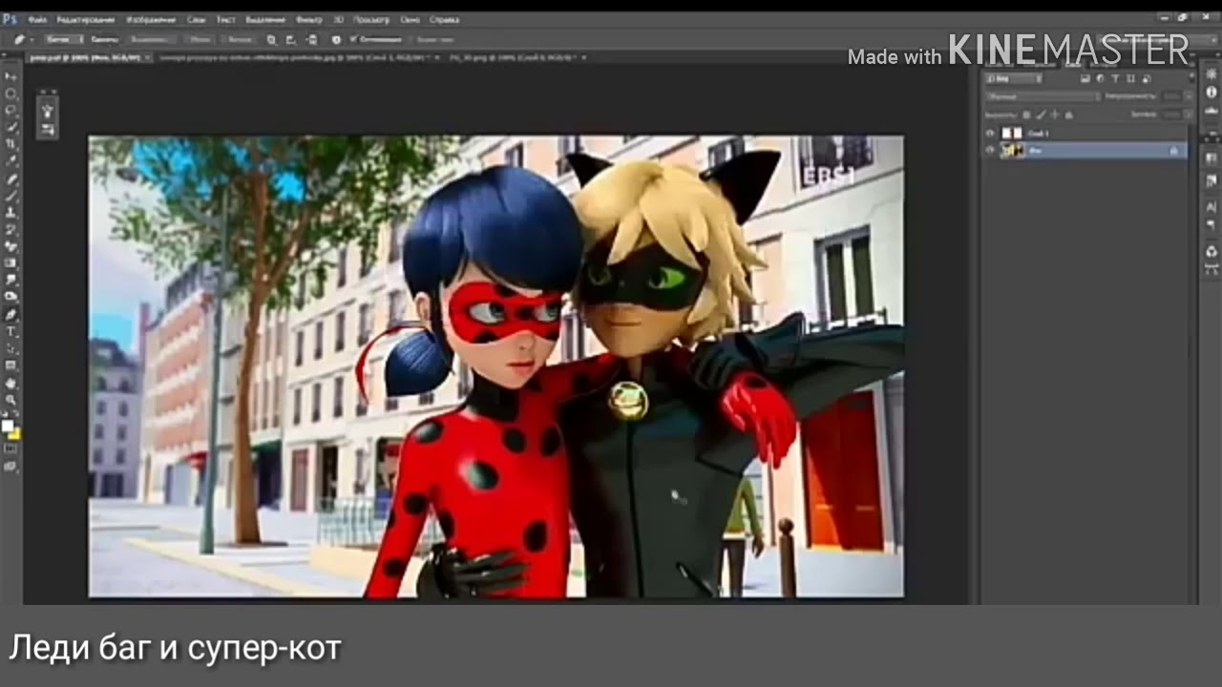Viewport: 1222px width, 687px height.
Task: Select the Elliptical Marquee tool
Action: [x=11, y=94]
